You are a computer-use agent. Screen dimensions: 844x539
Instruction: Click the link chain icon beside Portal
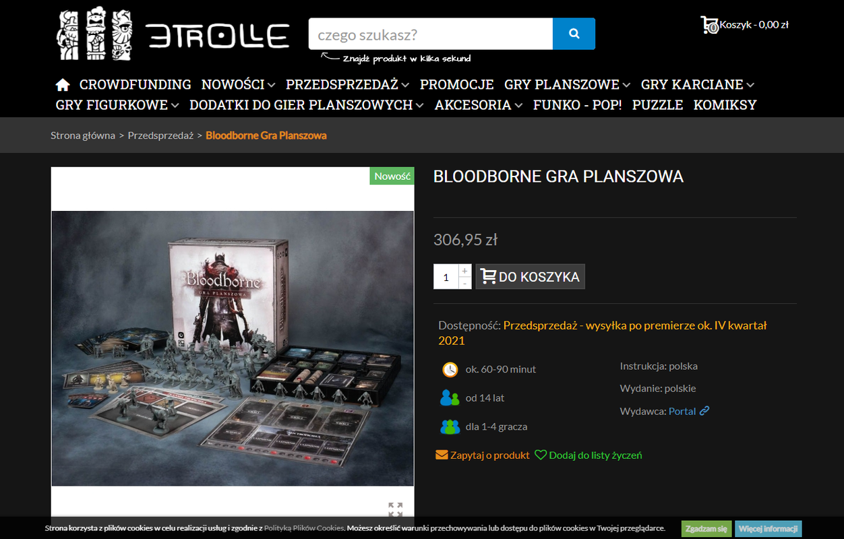tap(704, 411)
